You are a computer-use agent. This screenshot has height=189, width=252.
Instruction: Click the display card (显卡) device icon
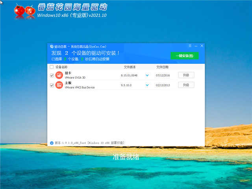[x=59, y=75]
